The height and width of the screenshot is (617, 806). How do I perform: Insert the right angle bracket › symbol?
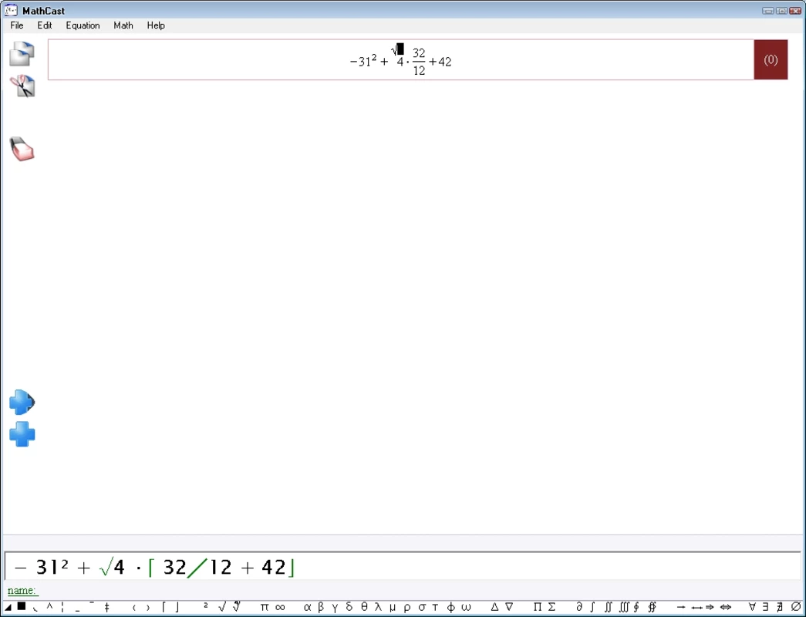pyautogui.click(x=148, y=608)
